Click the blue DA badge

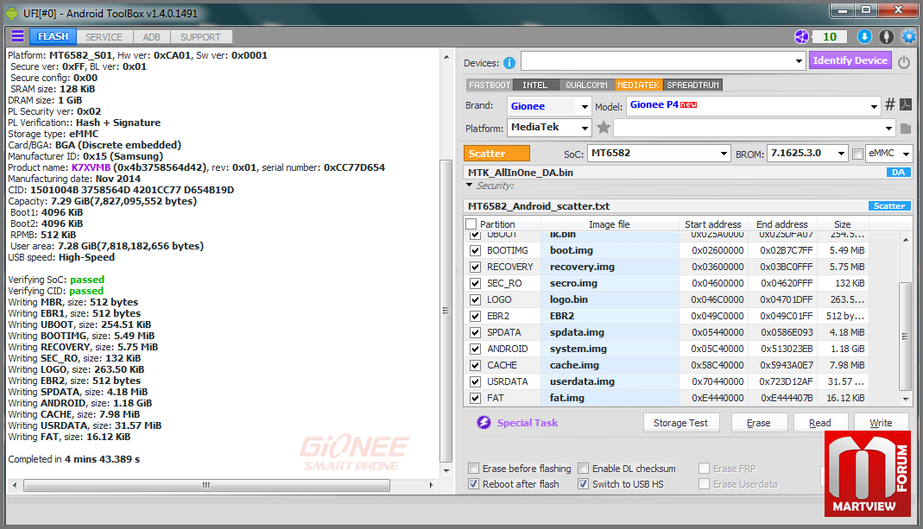coord(898,173)
